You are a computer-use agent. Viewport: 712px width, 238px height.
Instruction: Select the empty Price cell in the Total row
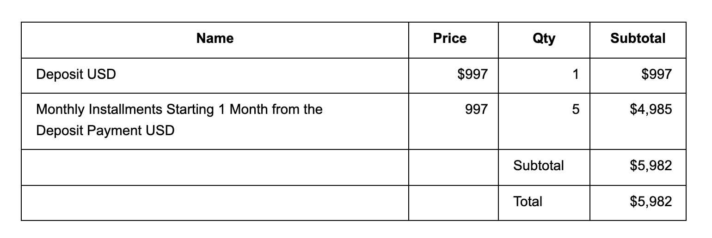click(453, 203)
